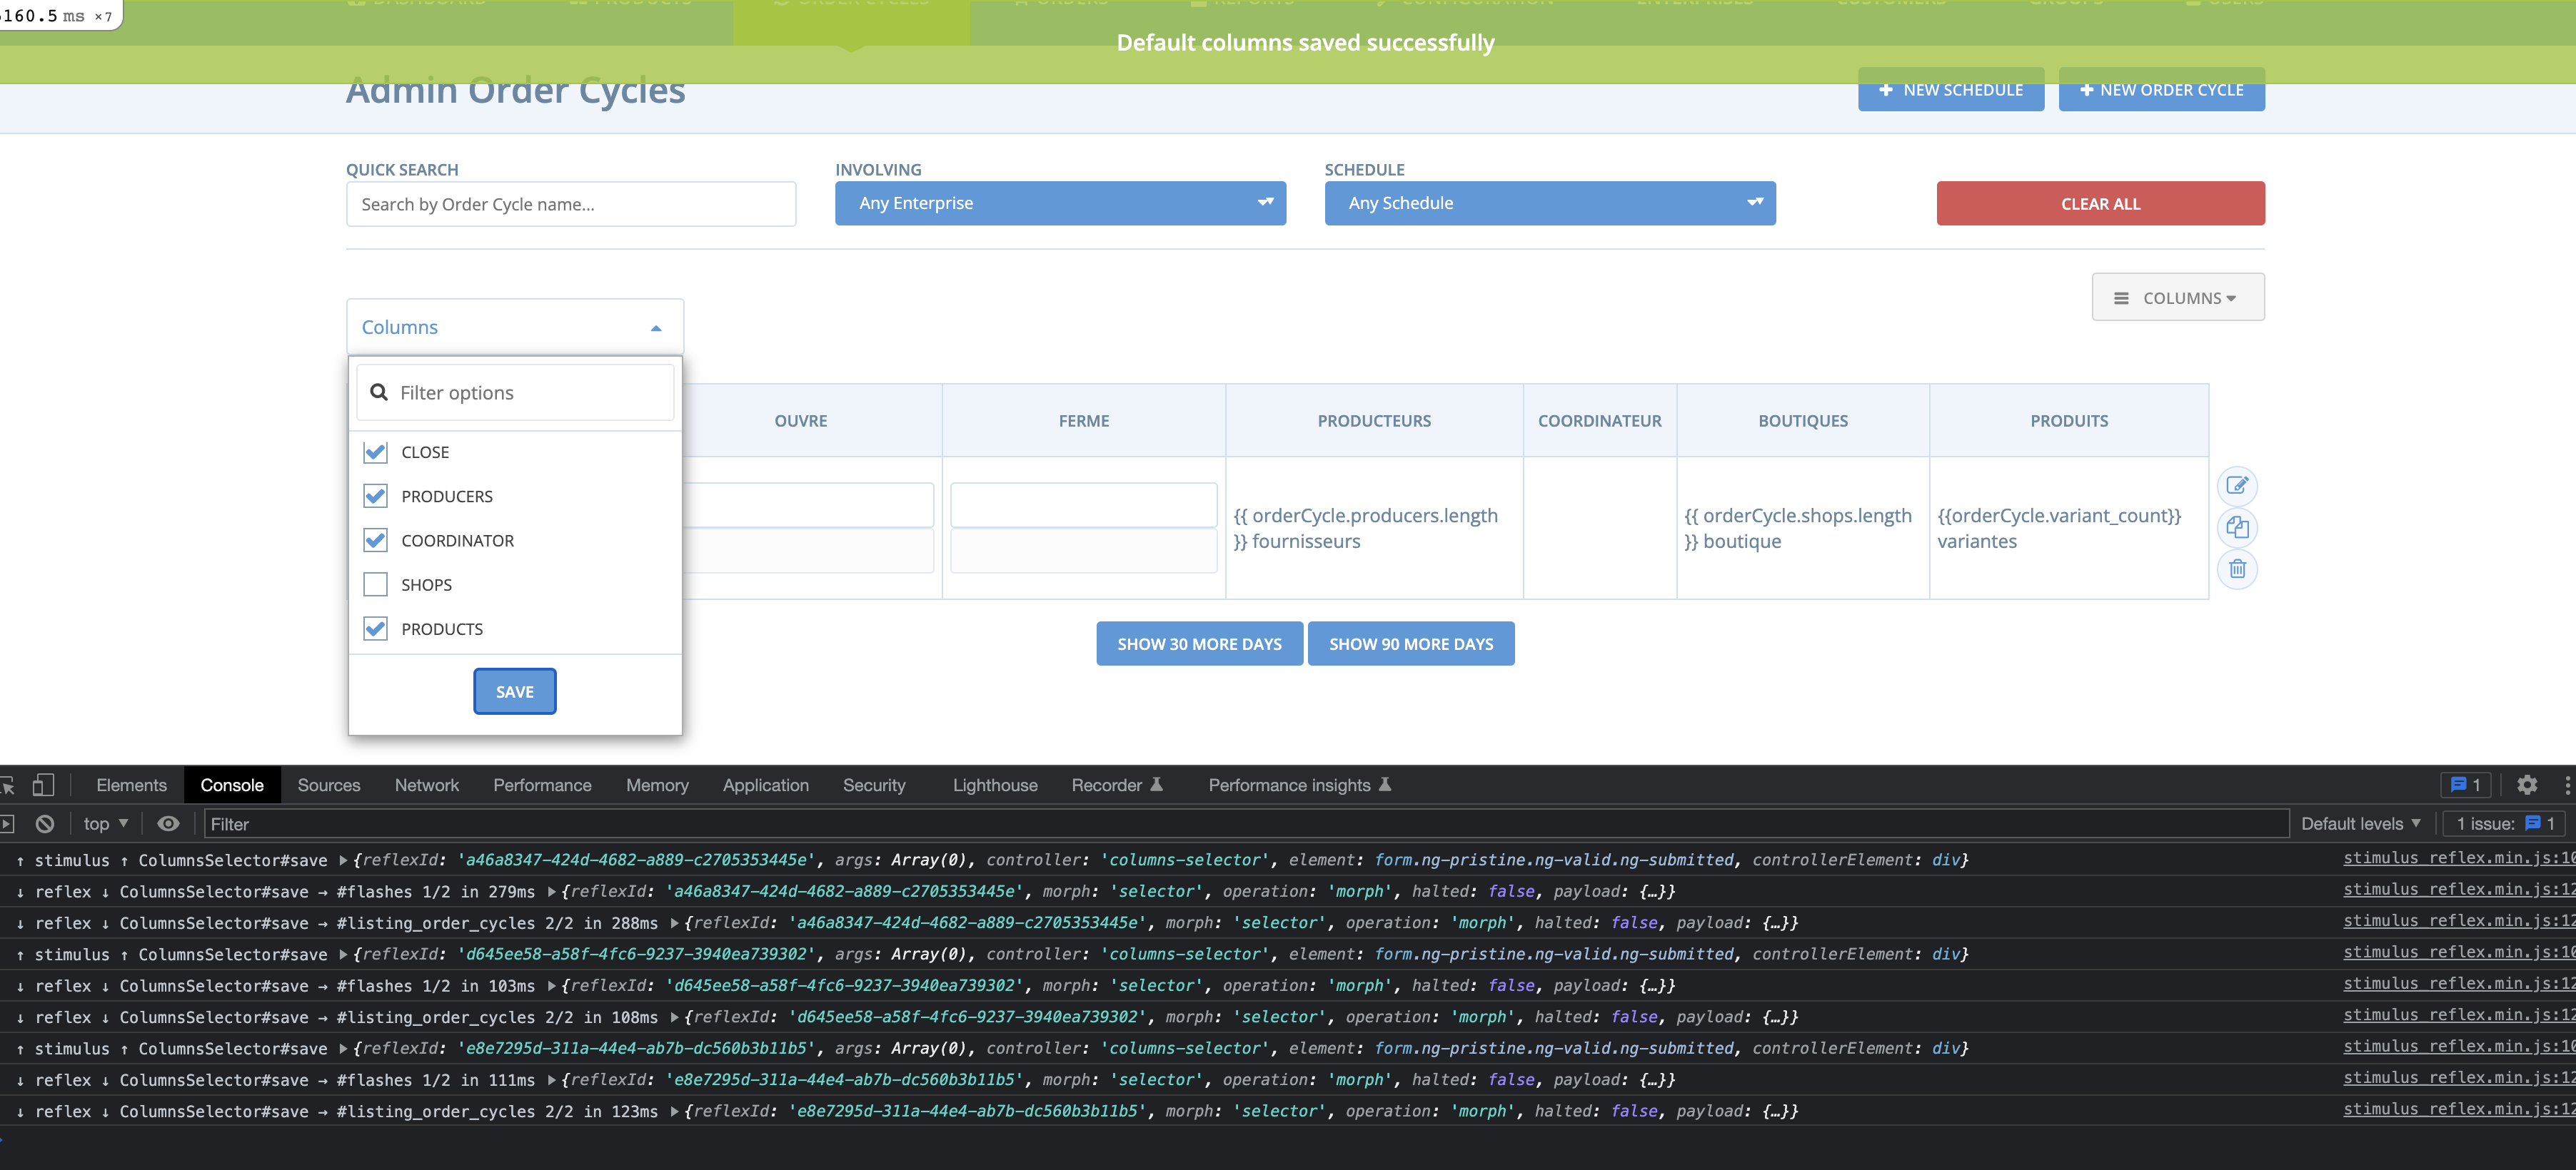Select the edit order cycle pencil icon

[x=2238, y=487]
